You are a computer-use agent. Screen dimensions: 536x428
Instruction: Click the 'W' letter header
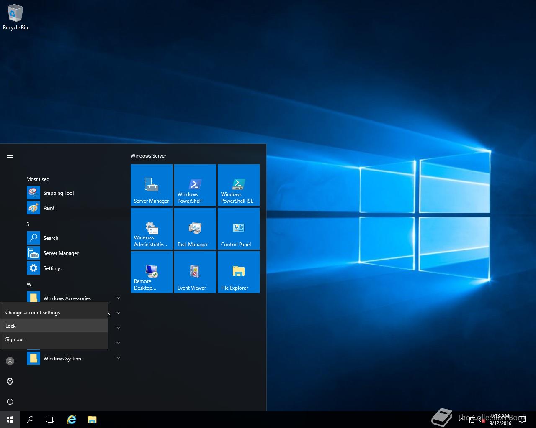pos(29,284)
